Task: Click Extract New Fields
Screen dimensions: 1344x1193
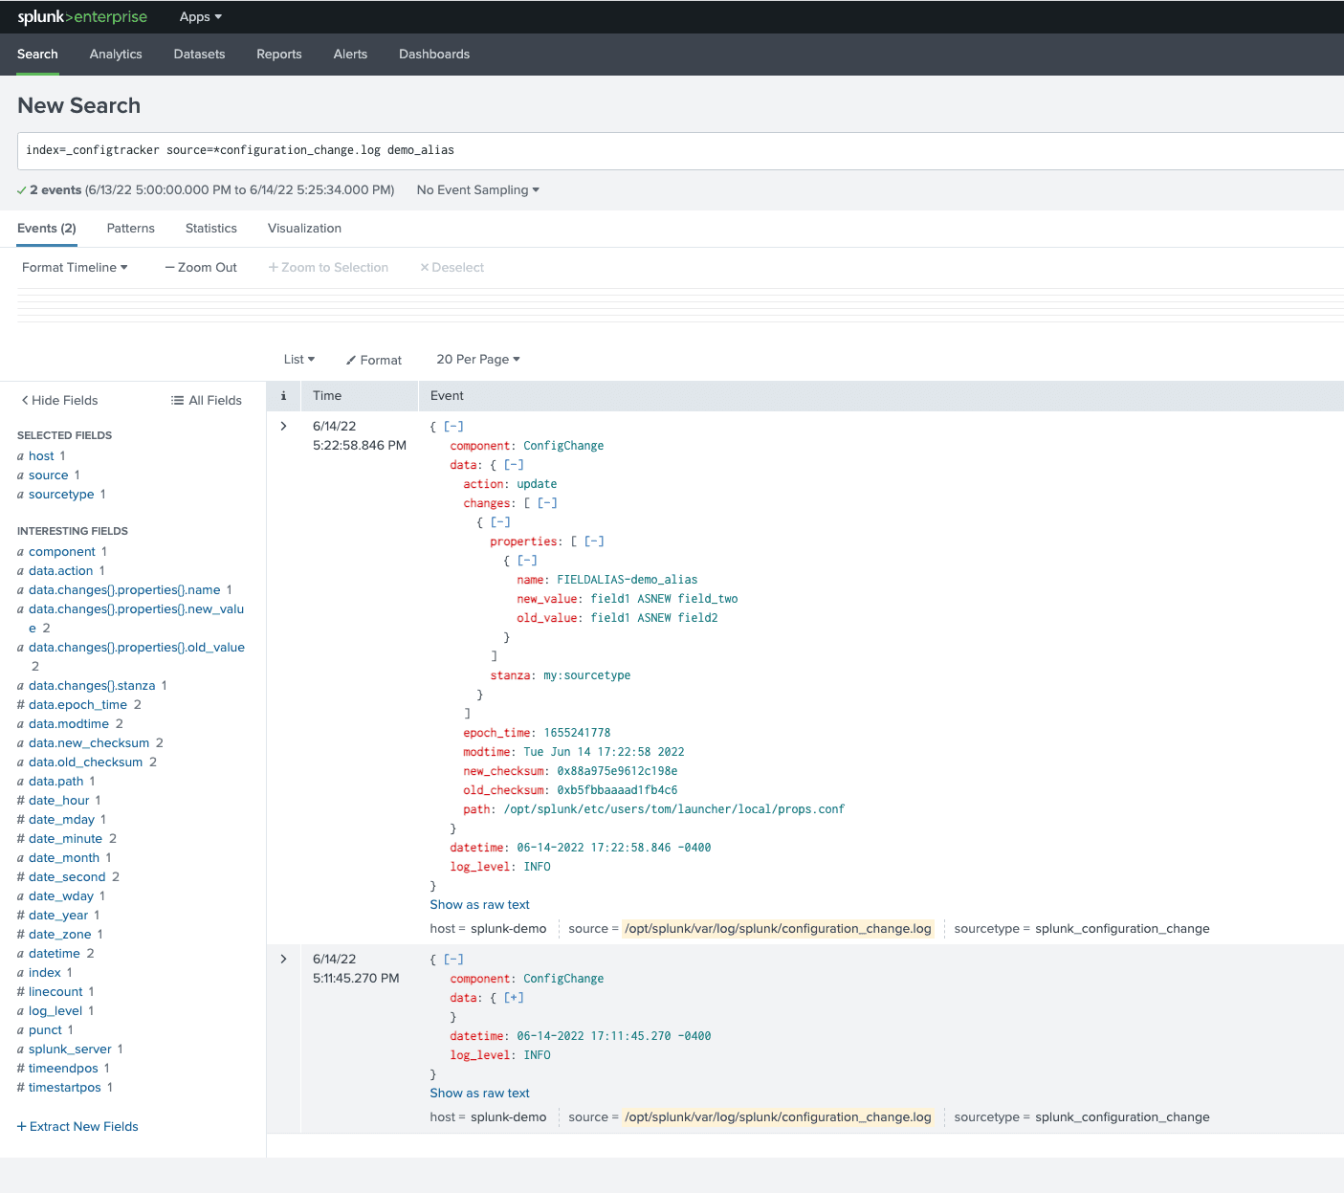Action: [x=77, y=1127]
